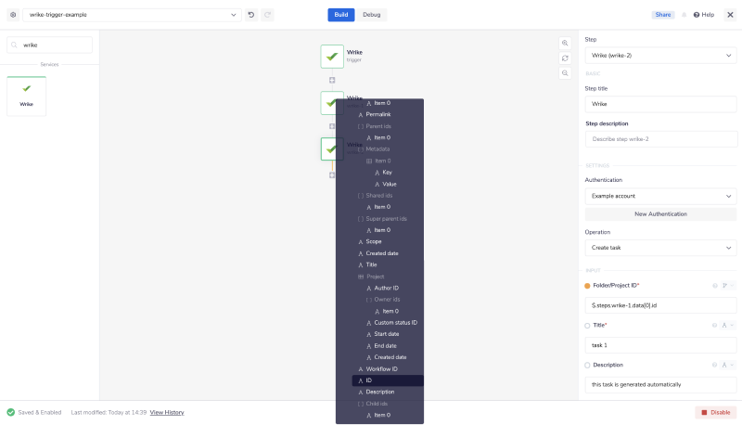This screenshot has height=425, width=742.
Task: Toggle the Description field radio circle
Action: (x=587, y=365)
